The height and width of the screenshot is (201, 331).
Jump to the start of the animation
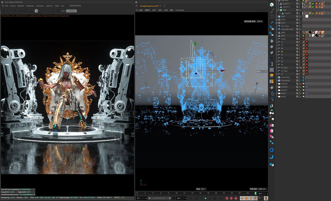[191, 198]
